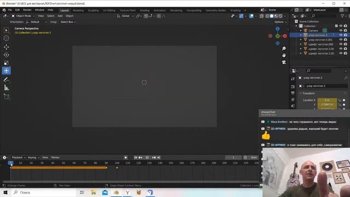Screen dimensions: 350x197
Task: Open the Tool properties tab
Action: (x=293, y=79)
